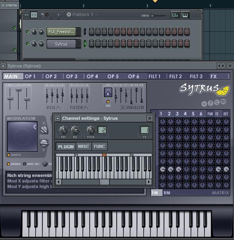Image resolution: width=234 pixels, height=240 pixels.
Task: Click the previous preset arrow in Sytrus title bar
Action: [219, 66]
